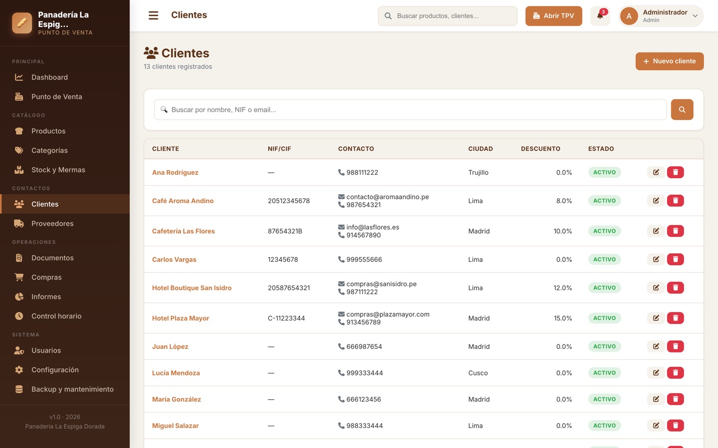
Task: Edit client Ana Rodríguez
Action: (x=656, y=172)
